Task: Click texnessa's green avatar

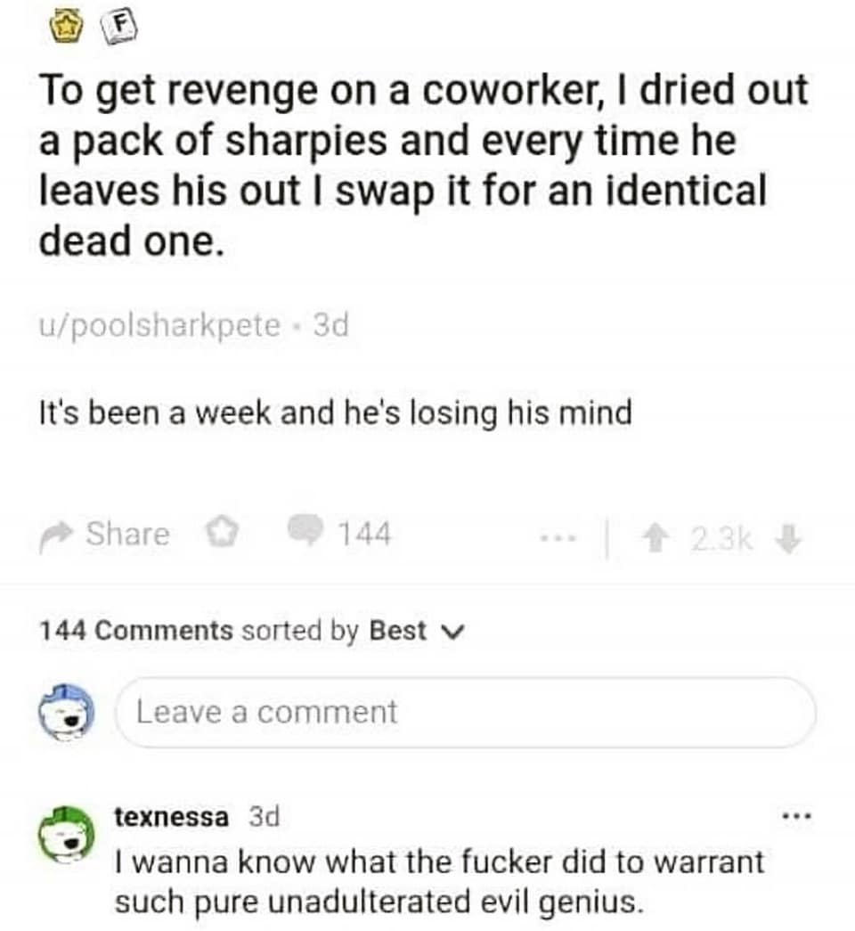Action: pyautogui.click(x=67, y=834)
